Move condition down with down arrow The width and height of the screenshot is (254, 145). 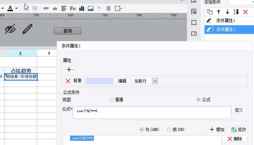[x=227, y=12]
